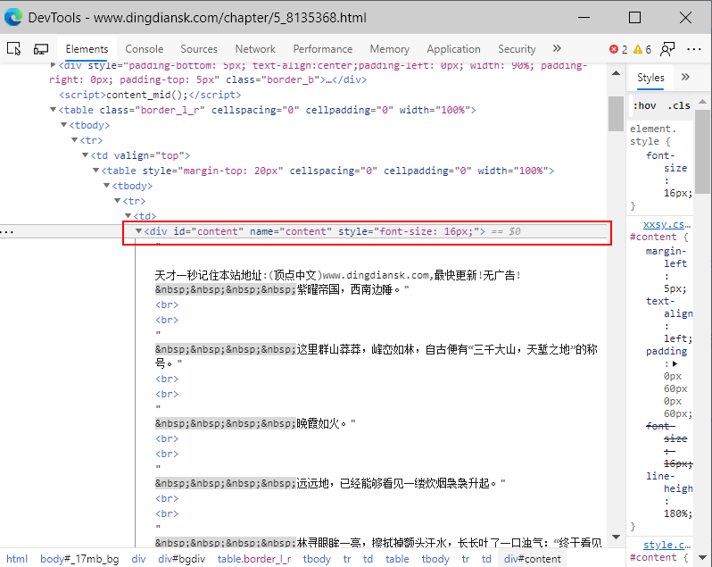
Task: Select the script content_mid() line
Action: tap(150, 95)
